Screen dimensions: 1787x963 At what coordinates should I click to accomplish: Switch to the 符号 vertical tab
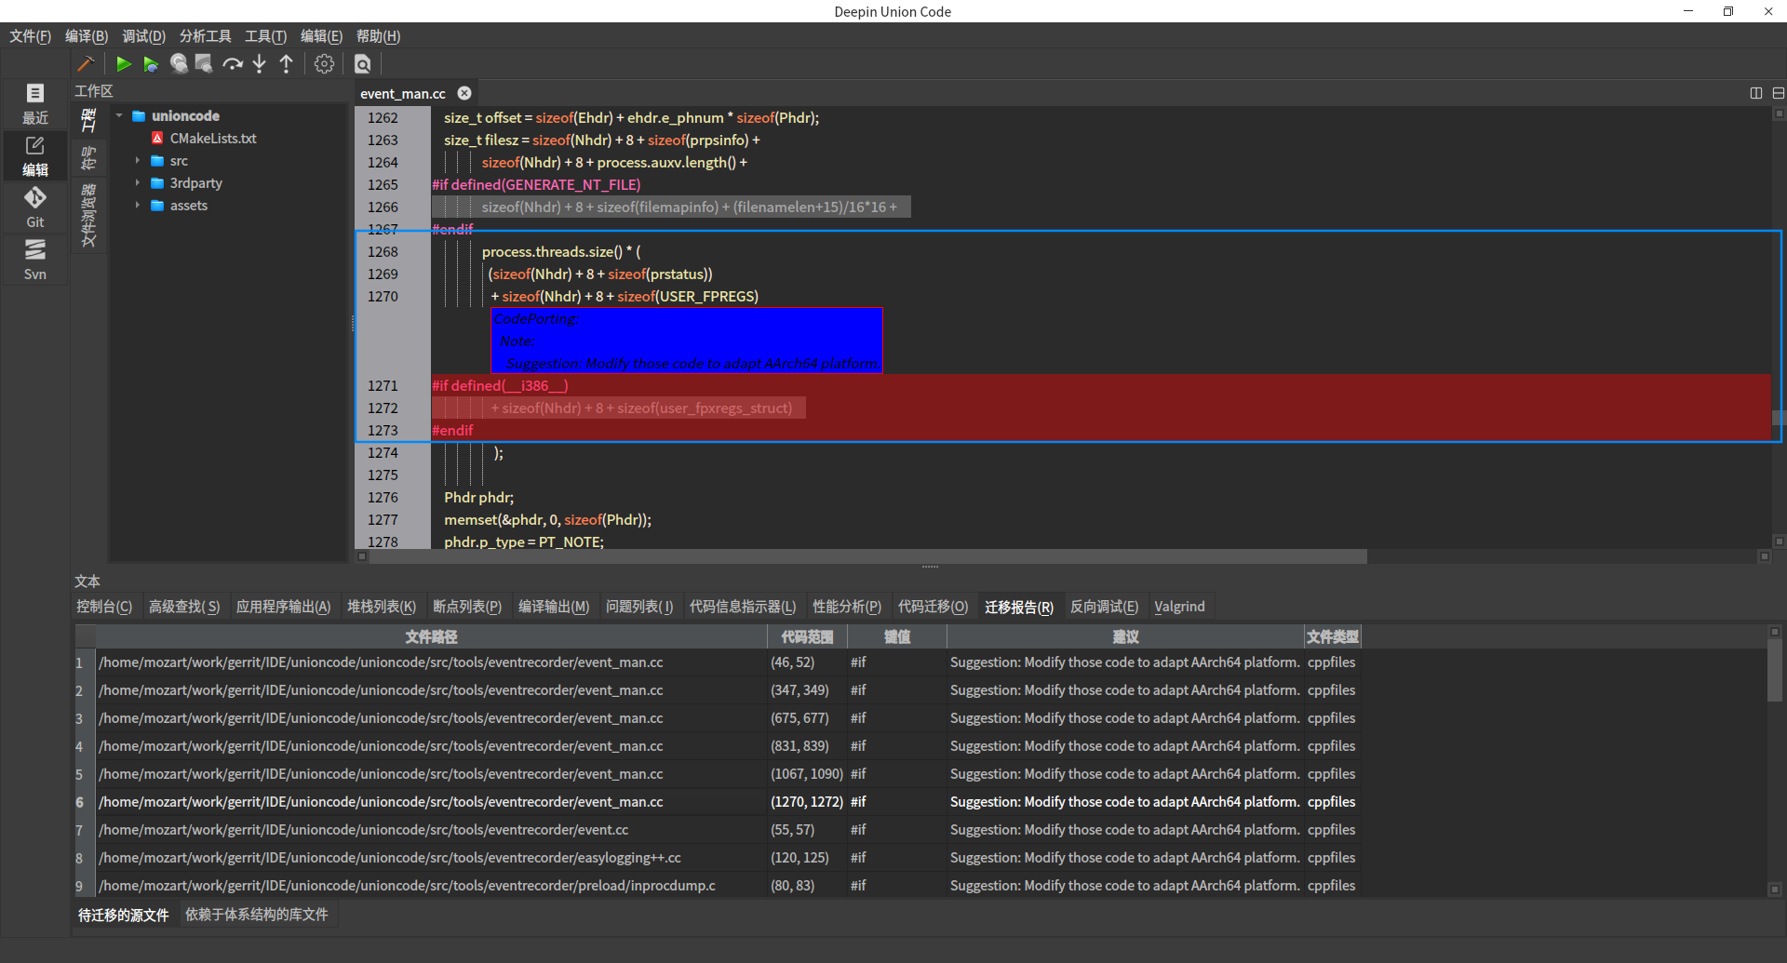[x=88, y=158]
